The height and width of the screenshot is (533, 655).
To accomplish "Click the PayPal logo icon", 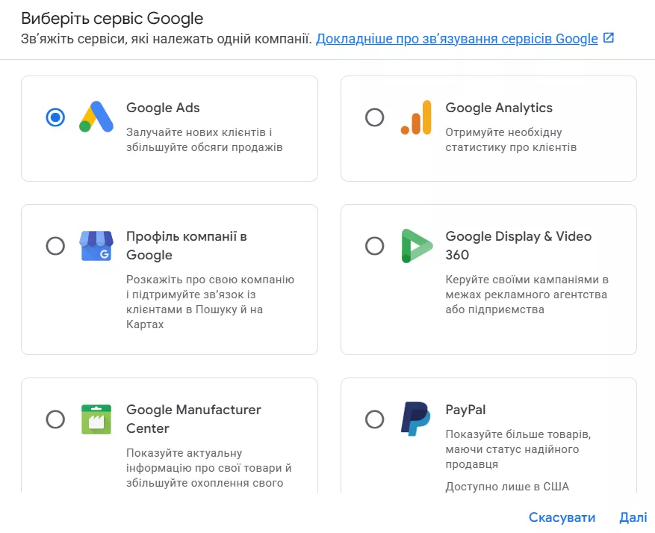I will coord(414,419).
